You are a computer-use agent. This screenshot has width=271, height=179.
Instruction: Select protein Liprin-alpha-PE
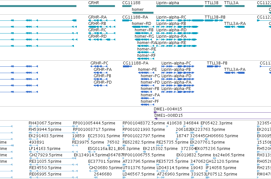[176, 89]
